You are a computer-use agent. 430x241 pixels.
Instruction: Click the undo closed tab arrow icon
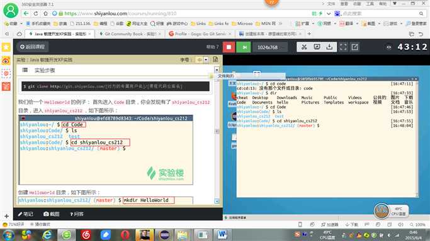421,34
